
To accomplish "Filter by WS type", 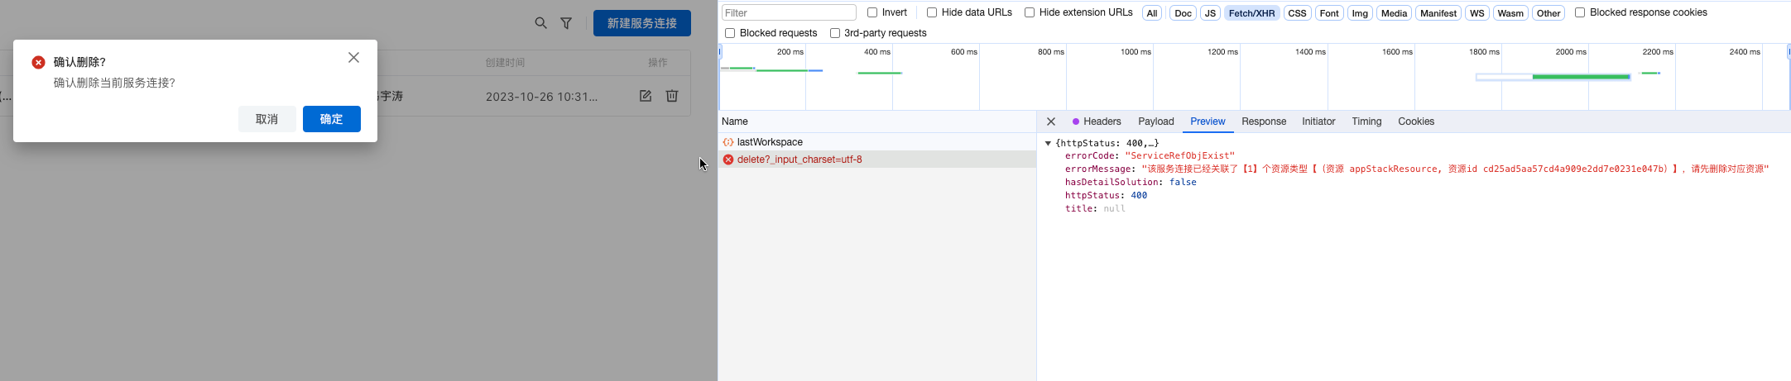I will coord(1477,13).
